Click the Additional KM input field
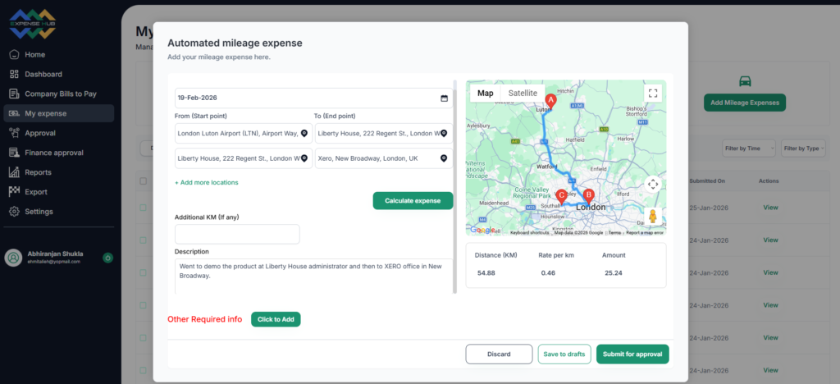The image size is (840, 384). pos(237,234)
